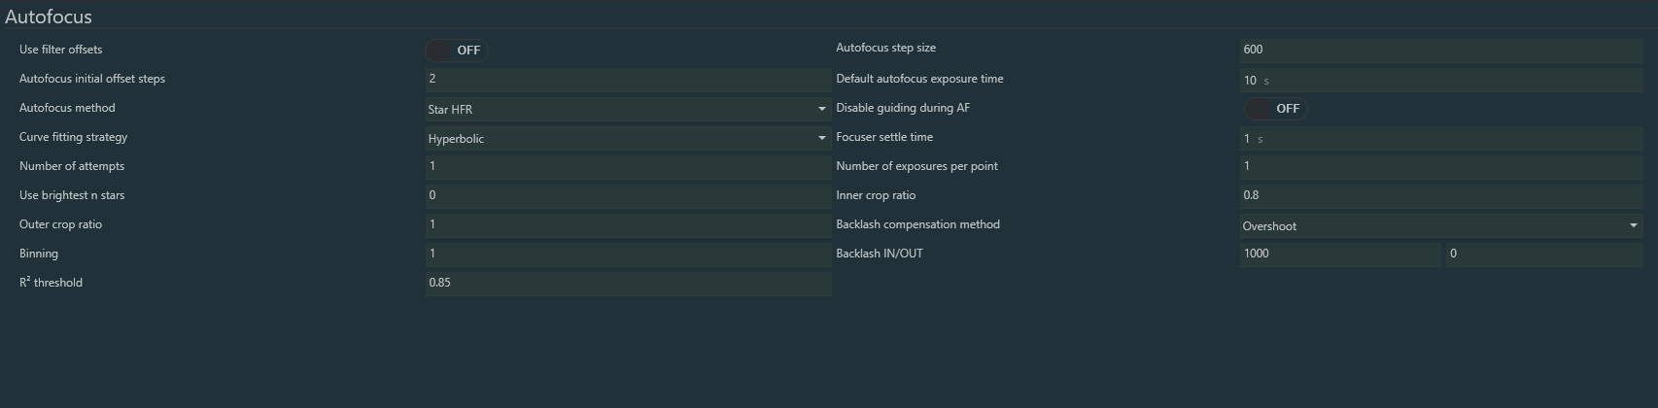Click the R² threshold field
The height and width of the screenshot is (408, 1658).
click(627, 283)
